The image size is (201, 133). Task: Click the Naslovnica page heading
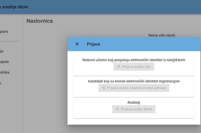(40, 21)
